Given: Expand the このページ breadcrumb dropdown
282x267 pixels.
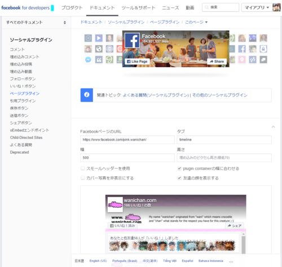Looking at the screenshot, I should click(x=196, y=22).
